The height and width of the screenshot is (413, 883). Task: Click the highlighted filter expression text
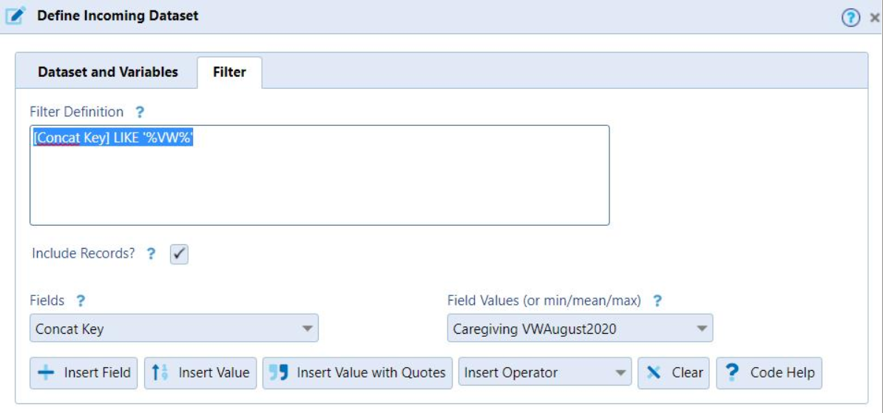click(112, 139)
